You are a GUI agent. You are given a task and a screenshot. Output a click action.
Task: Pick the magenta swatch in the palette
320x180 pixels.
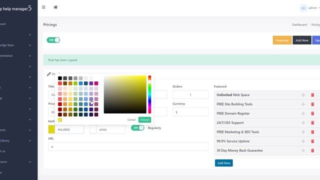[96, 83]
